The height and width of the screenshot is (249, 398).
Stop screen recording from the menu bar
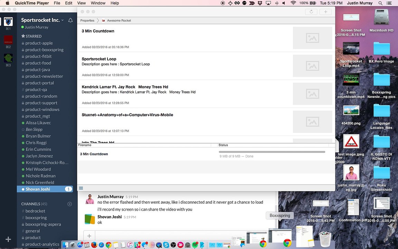223,3
